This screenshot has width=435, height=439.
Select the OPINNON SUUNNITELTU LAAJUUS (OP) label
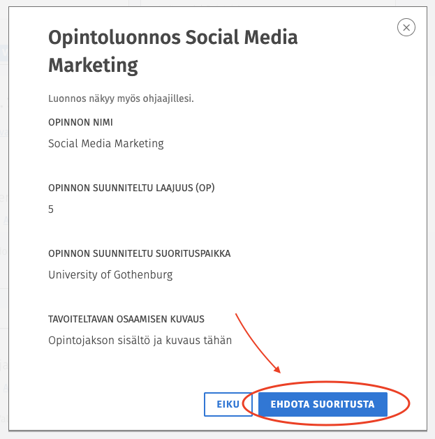(x=131, y=188)
